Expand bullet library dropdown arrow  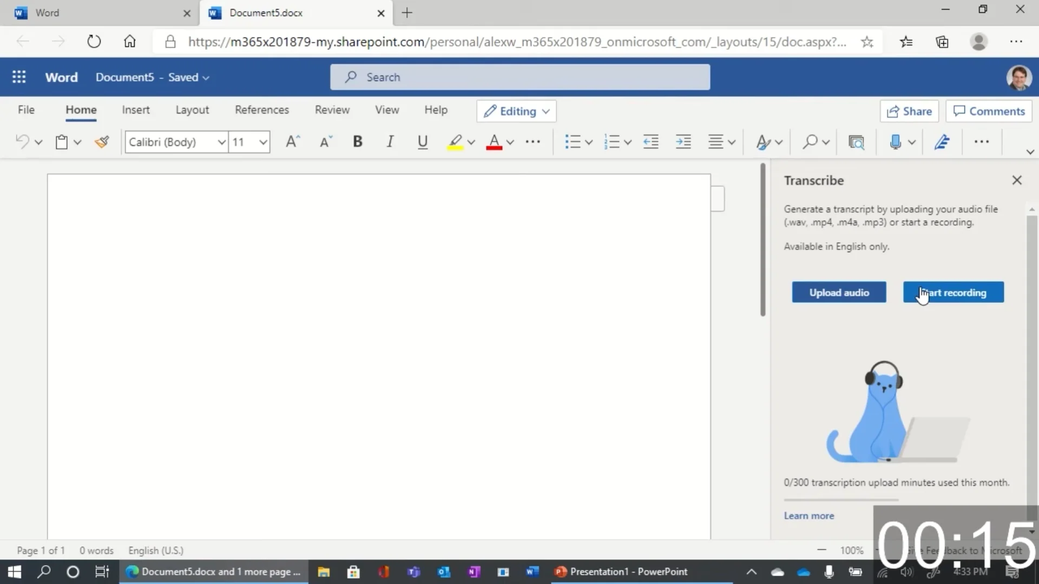point(589,142)
